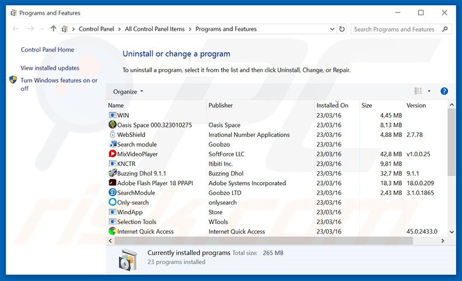Image resolution: width=462 pixels, height=281 pixels.
Task: Click Programs and Features breadcrumb
Action: 226,29
